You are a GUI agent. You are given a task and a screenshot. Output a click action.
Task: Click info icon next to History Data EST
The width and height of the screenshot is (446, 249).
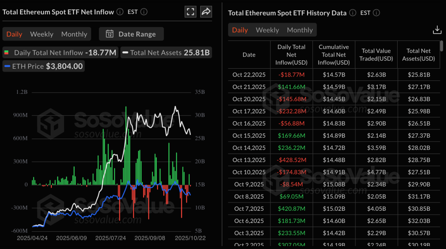(376, 13)
